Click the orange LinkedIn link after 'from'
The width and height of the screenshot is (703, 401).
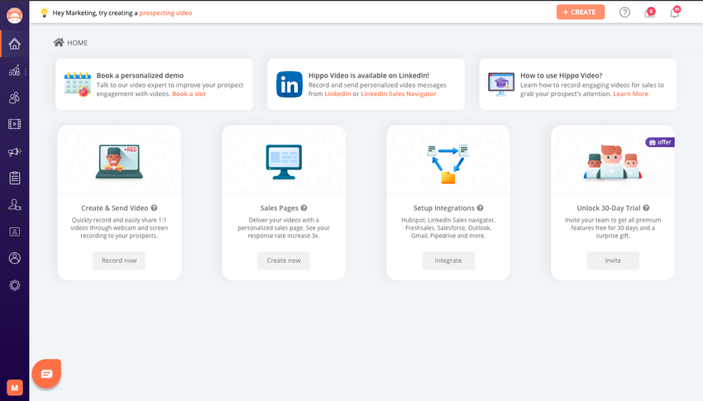tap(337, 93)
